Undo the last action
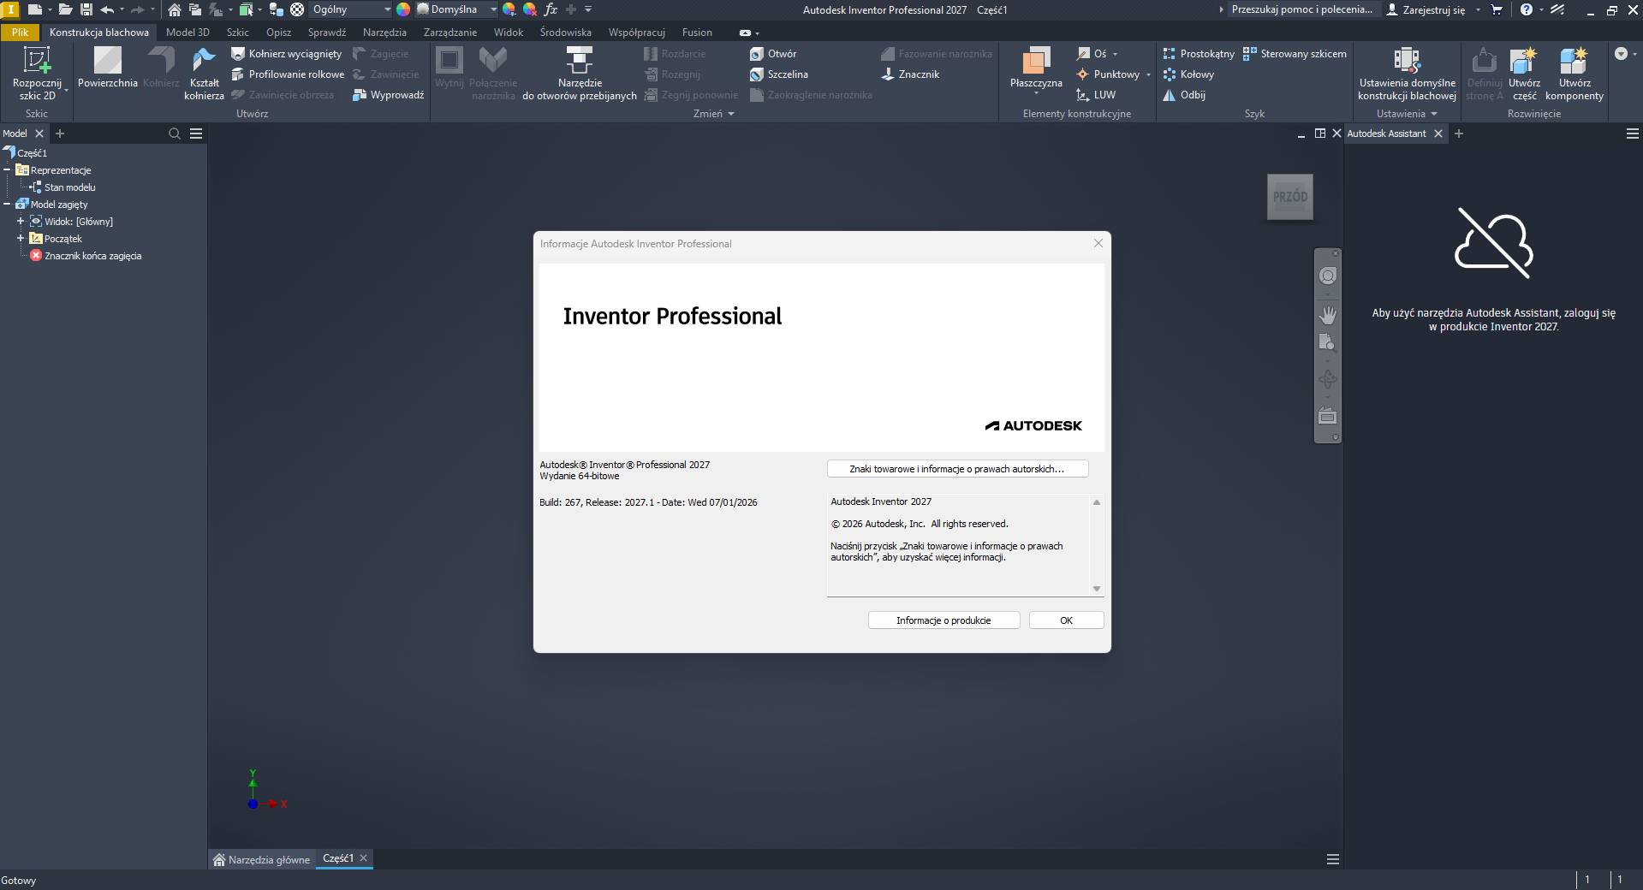Screen dimensions: 1643x890 coord(107,9)
